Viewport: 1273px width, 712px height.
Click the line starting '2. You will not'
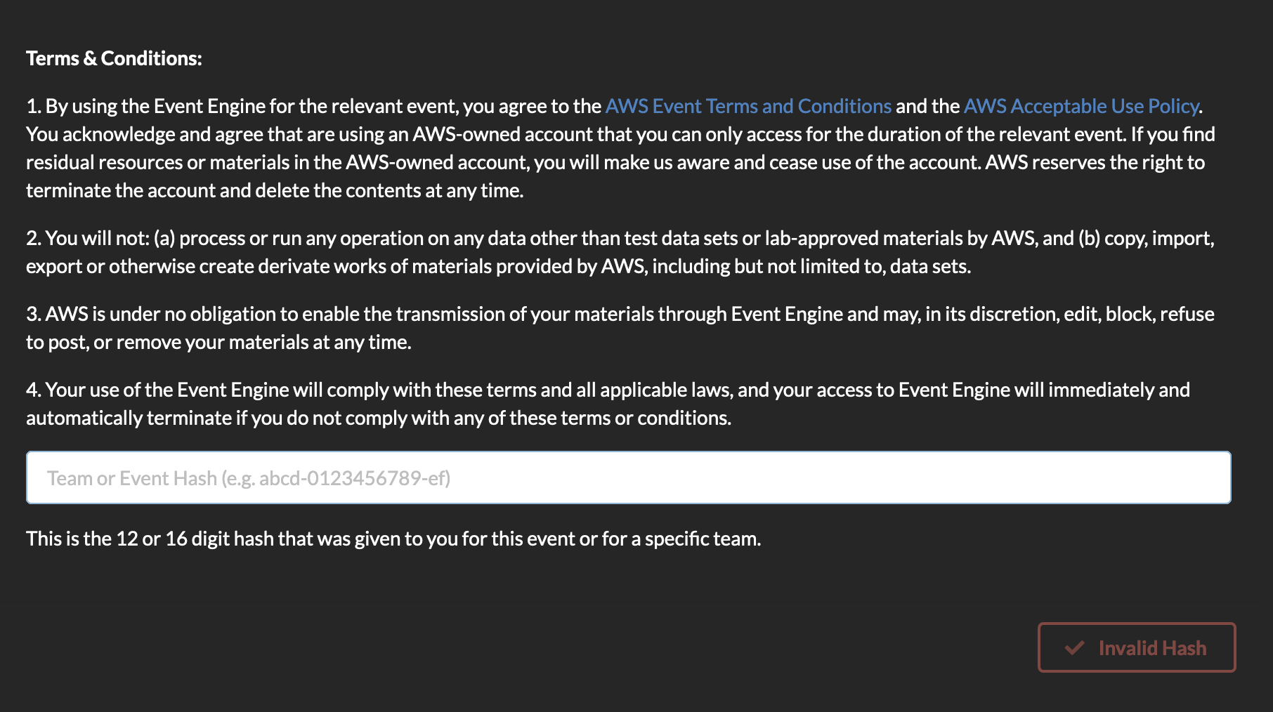pos(620,238)
